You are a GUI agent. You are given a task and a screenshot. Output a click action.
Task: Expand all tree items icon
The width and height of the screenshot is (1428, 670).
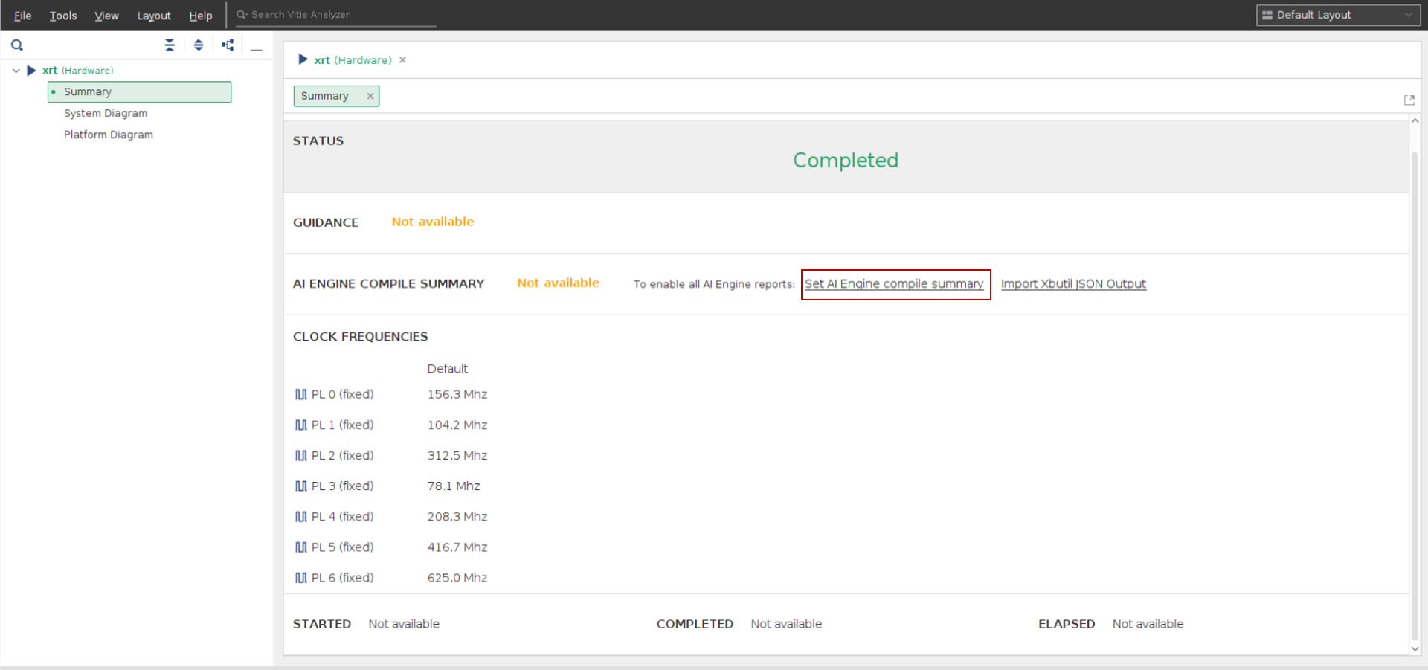(199, 45)
